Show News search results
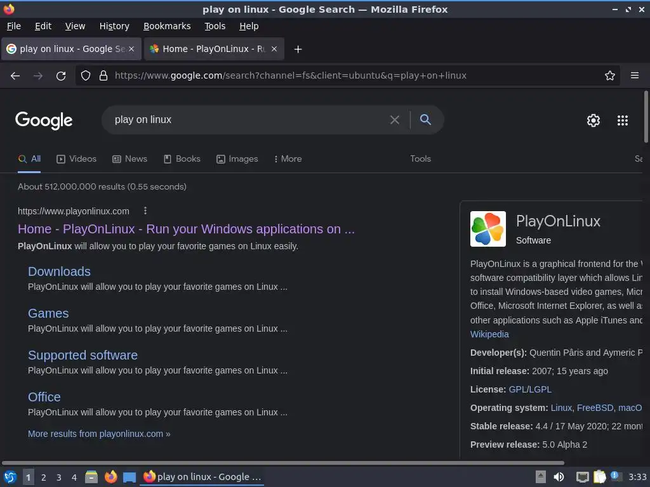This screenshot has width=650, height=487. click(129, 159)
